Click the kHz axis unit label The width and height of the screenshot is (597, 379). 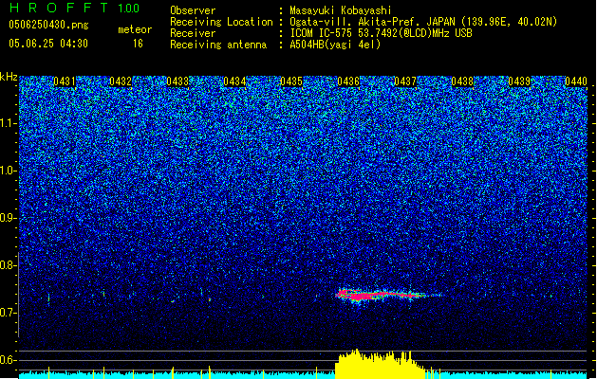(9, 77)
